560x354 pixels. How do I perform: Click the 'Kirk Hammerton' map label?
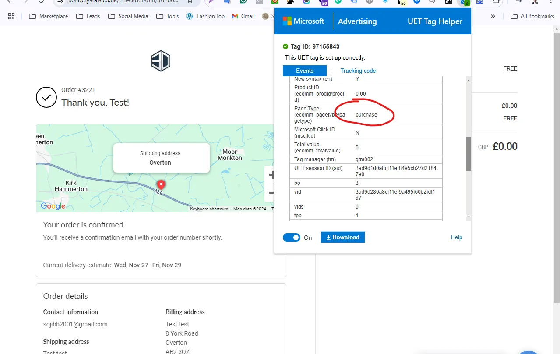[71, 186]
